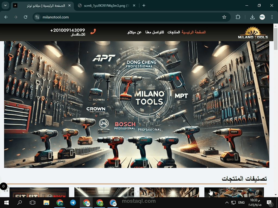Open Task View on the taskbar

tap(33, 203)
